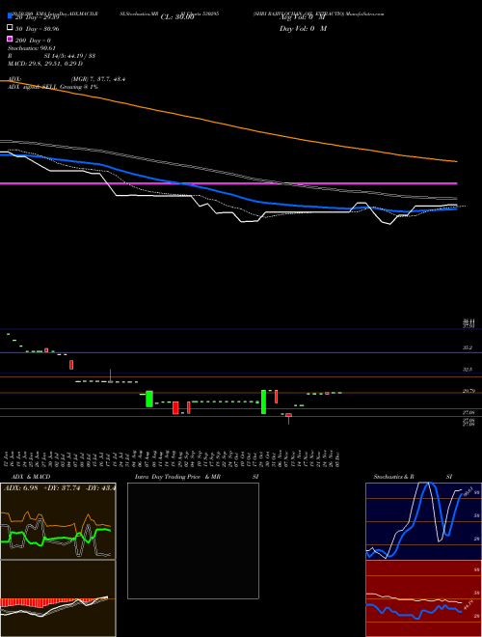The height and width of the screenshot is (637, 482).
Task: Open the ADX indicator chart panel
Action: (x=58, y=521)
